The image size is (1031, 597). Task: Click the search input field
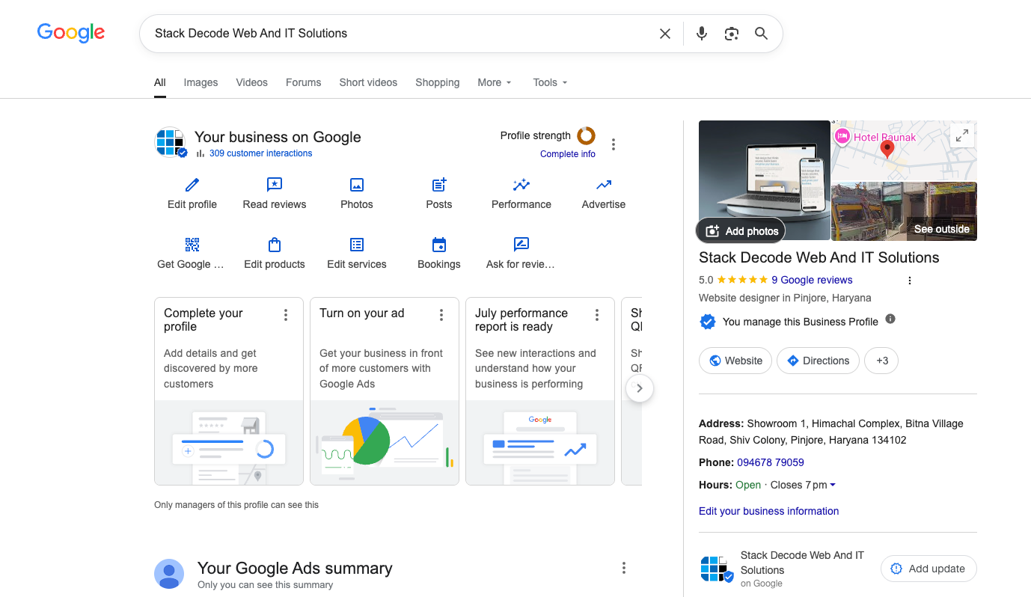400,34
